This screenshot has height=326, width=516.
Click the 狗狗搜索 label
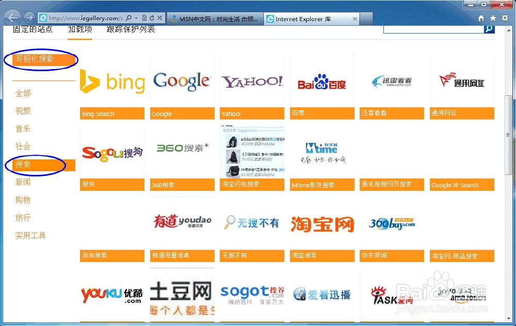pos(112,256)
